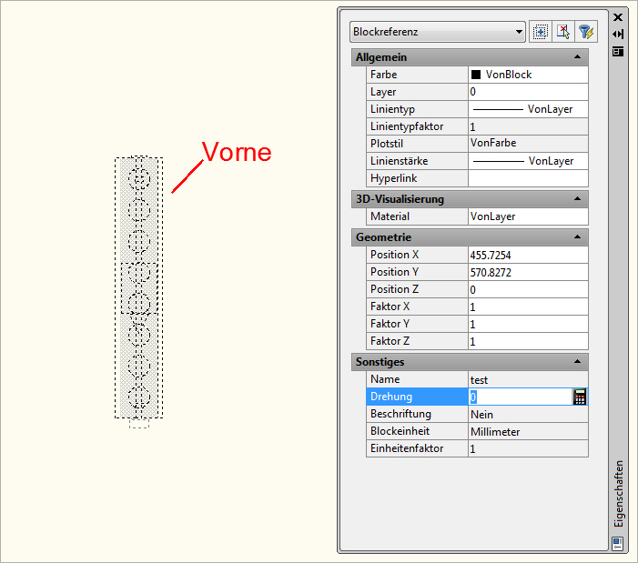Click the red Vorne annotation text
The height and width of the screenshot is (563, 638).
[237, 152]
